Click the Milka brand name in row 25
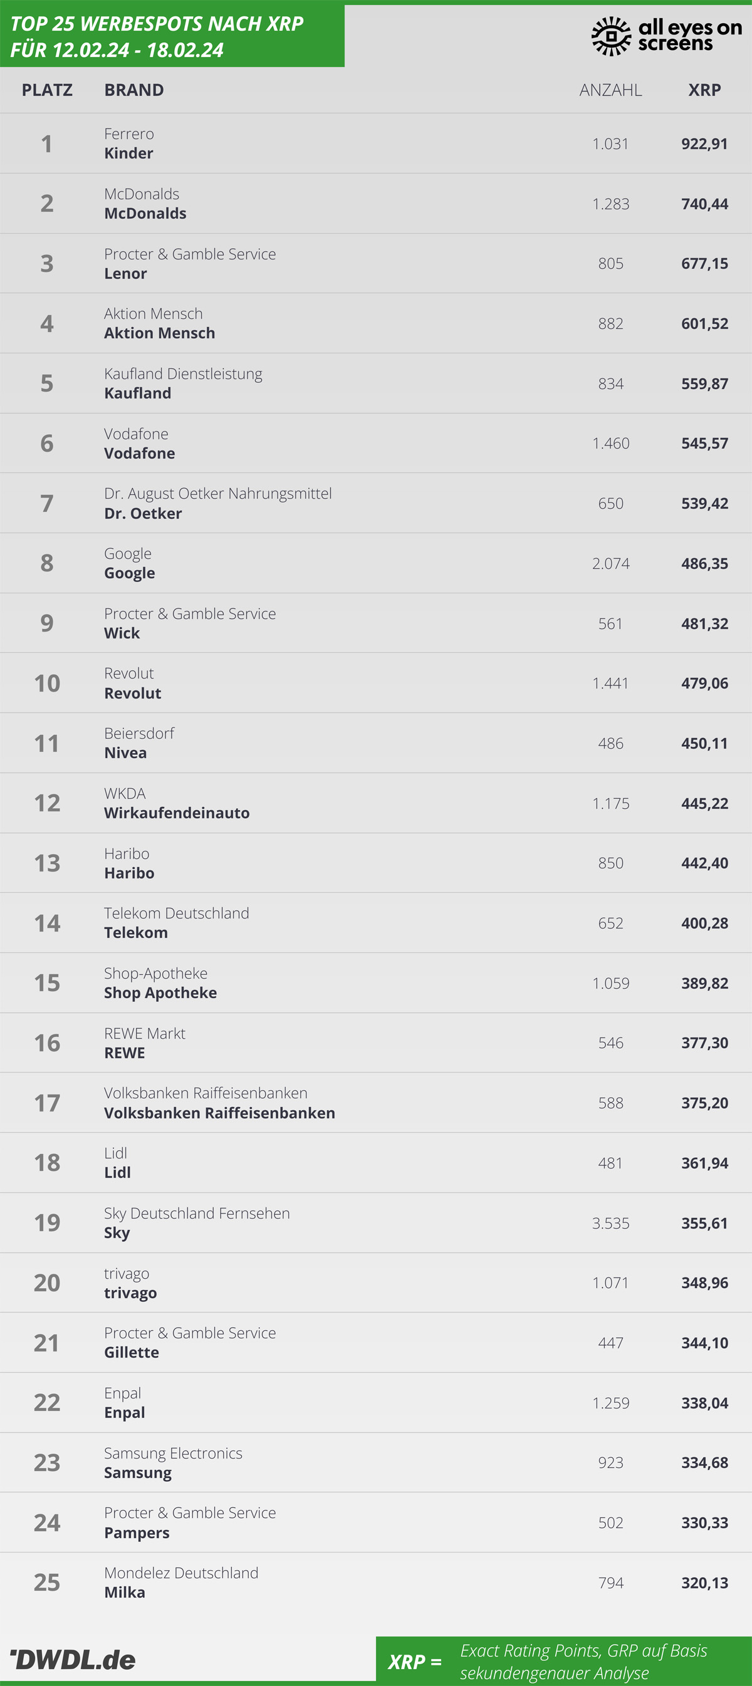The image size is (752, 1686). coord(125,1593)
